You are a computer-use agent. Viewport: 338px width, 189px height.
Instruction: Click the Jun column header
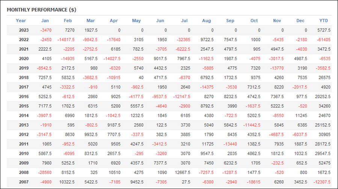click(160, 21)
